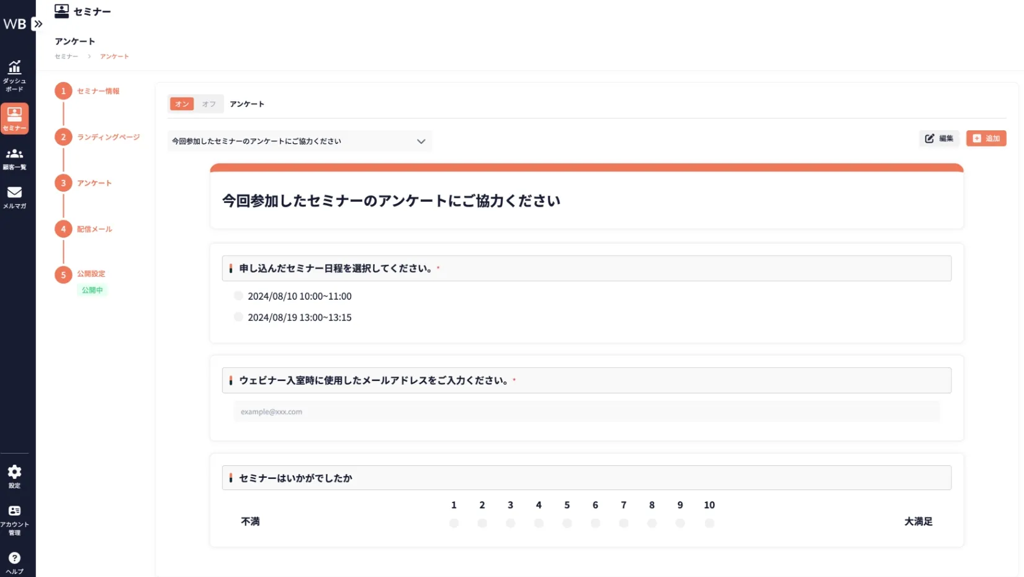Select the 2024/08/19 13:00~13:15 option
1024x577 pixels.
point(238,317)
